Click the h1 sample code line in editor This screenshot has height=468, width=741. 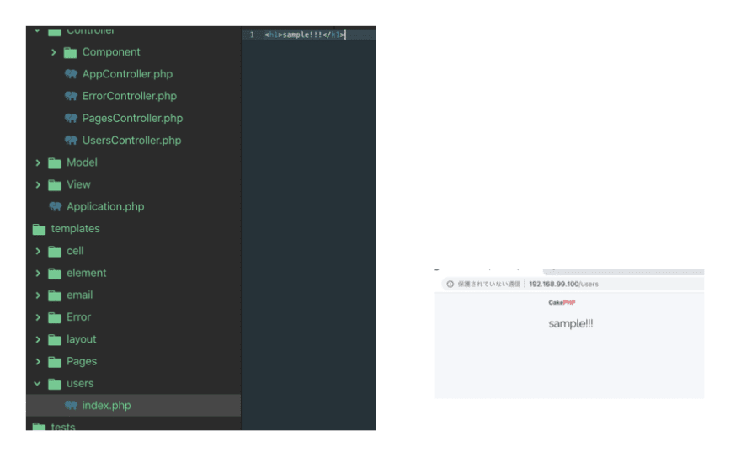pyautogui.click(x=304, y=35)
